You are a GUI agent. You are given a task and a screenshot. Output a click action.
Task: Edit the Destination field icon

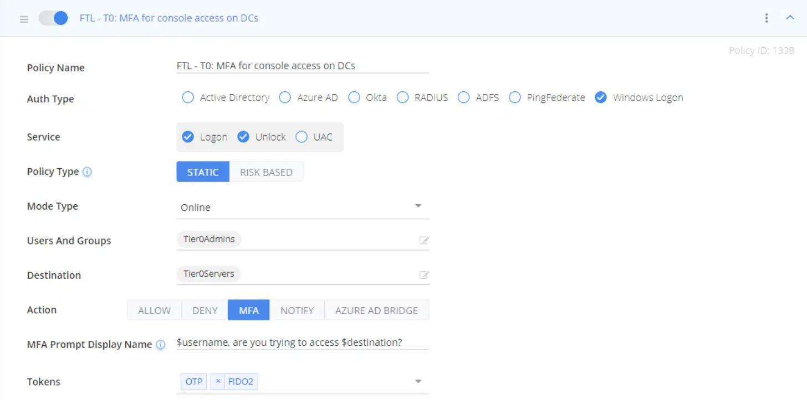424,275
